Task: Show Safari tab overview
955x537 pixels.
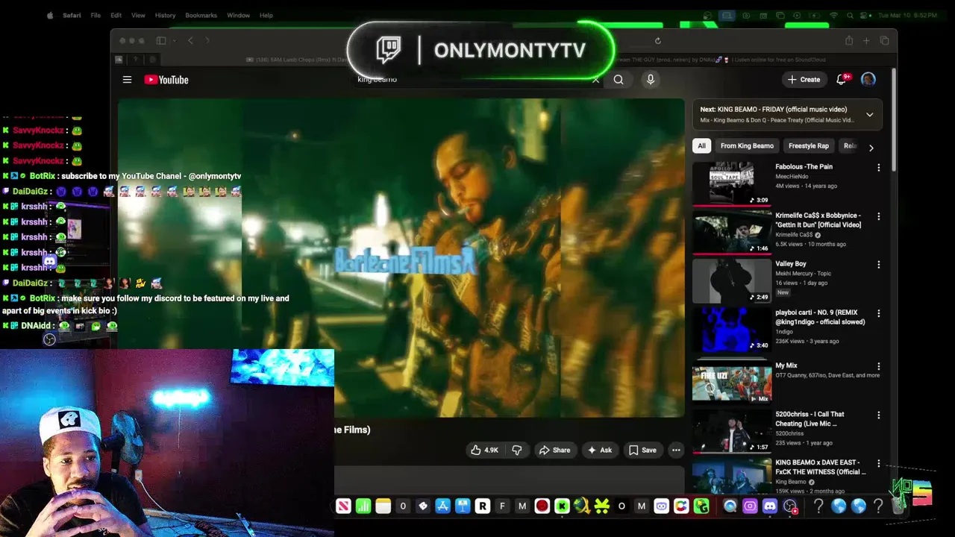Action: tap(884, 41)
